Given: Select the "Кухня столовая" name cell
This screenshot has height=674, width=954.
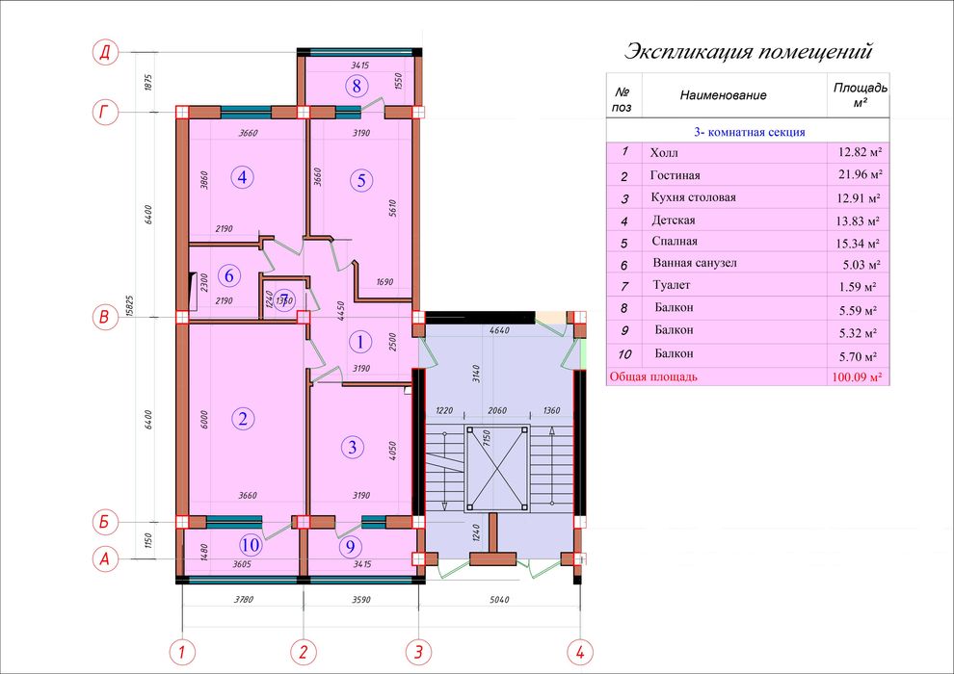Looking at the screenshot, I should (693, 197).
